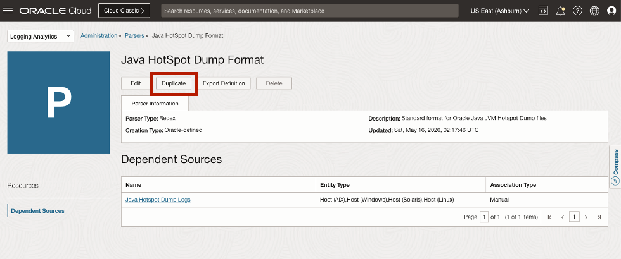621x259 pixels.
Task: Open Administration breadcrumb link
Action: pyautogui.click(x=99, y=35)
